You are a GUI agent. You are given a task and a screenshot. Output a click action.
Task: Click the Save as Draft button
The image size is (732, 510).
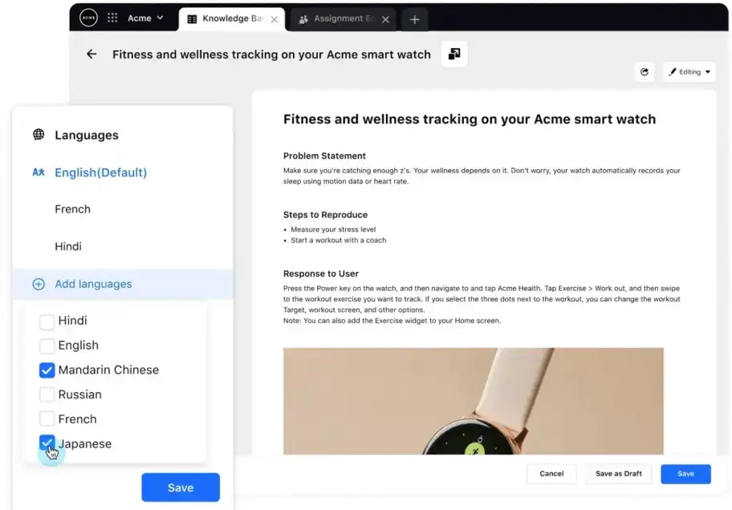coord(618,474)
